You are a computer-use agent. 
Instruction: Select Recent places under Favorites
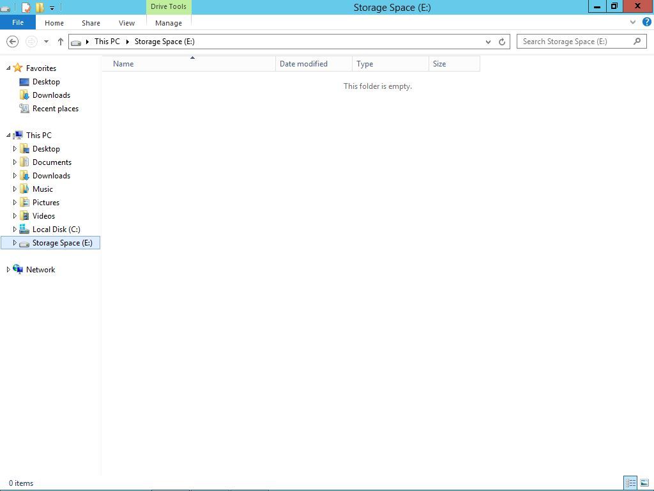55,109
